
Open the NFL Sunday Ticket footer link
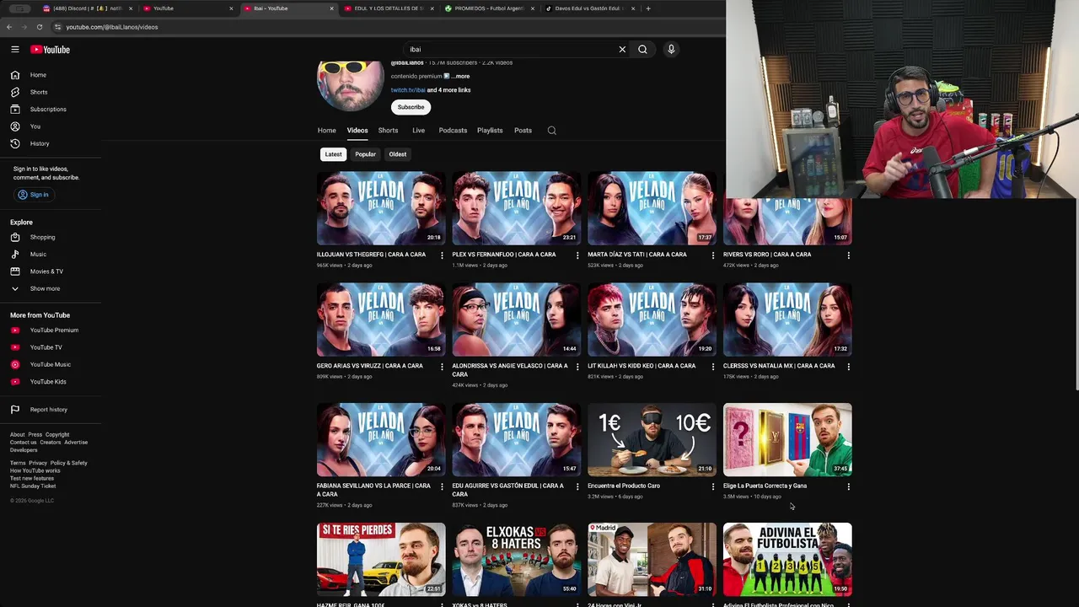[x=33, y=486]
